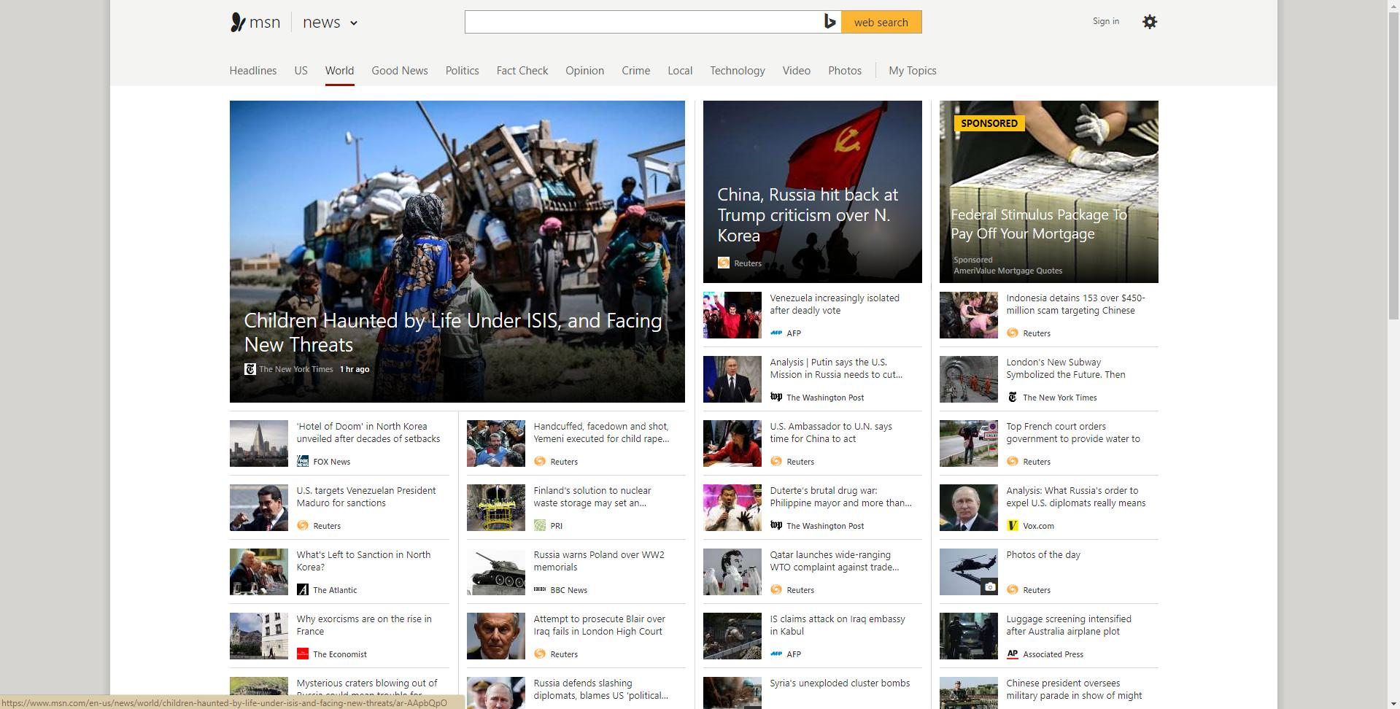Click the Reuters icon on China, Russia story
The width and height of the screenshot is (1400, 709).
[x=723, y=263]
